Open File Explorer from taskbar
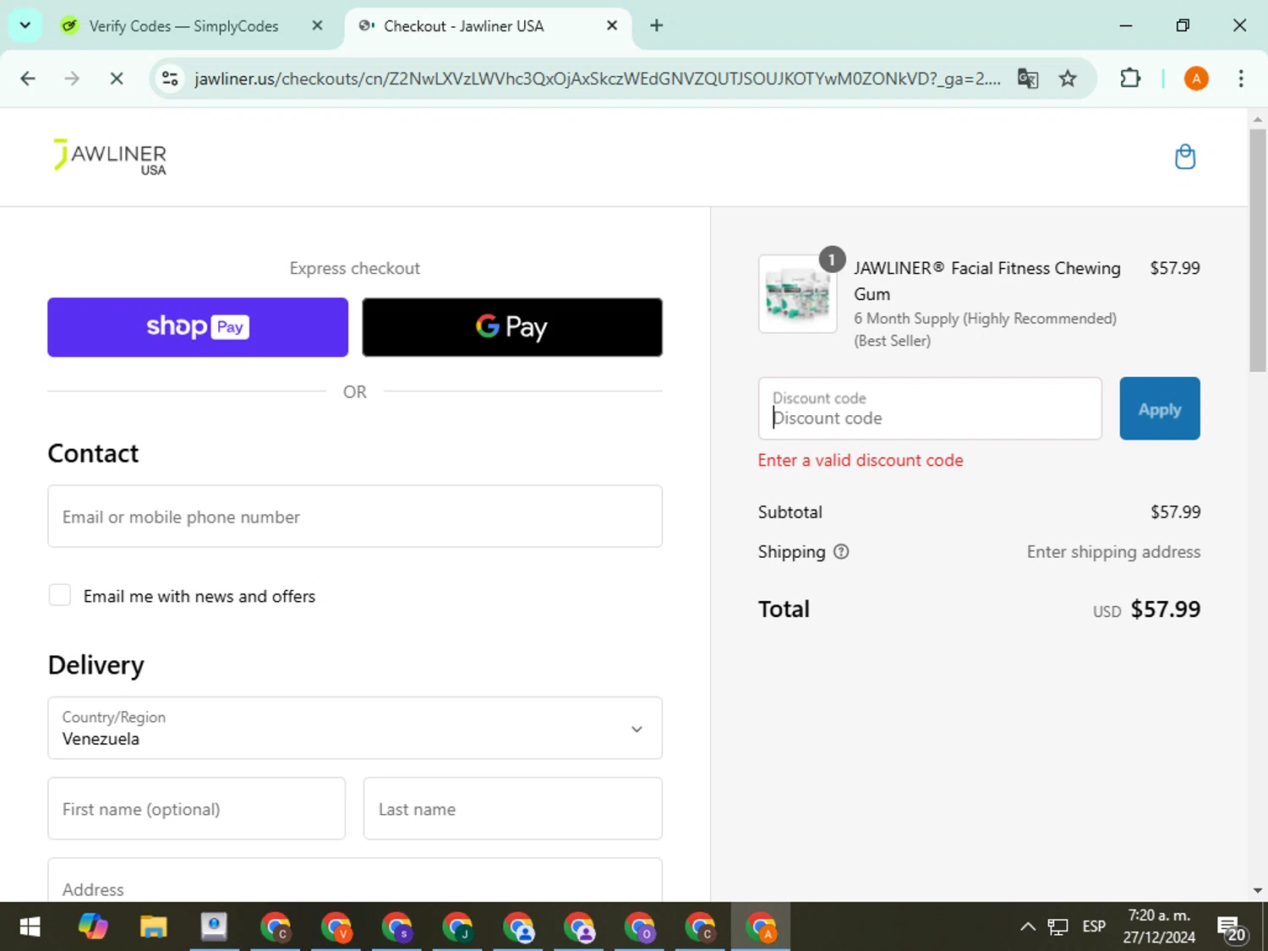This screenshot has height=951, width=1268. (x=154, y=927)
